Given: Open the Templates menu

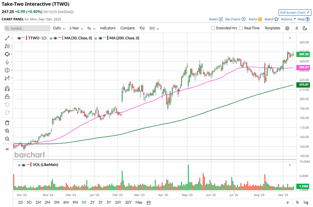Looking at the screenshot, I should pyautogui.click(x=272, y=28).
